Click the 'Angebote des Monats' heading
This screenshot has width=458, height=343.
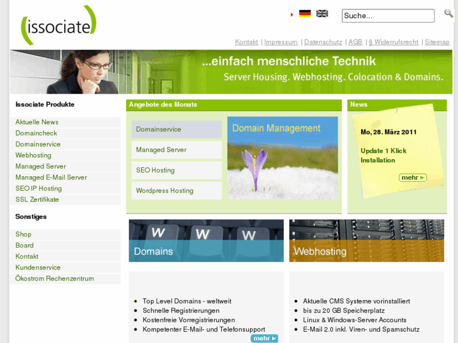click(163, 104)
